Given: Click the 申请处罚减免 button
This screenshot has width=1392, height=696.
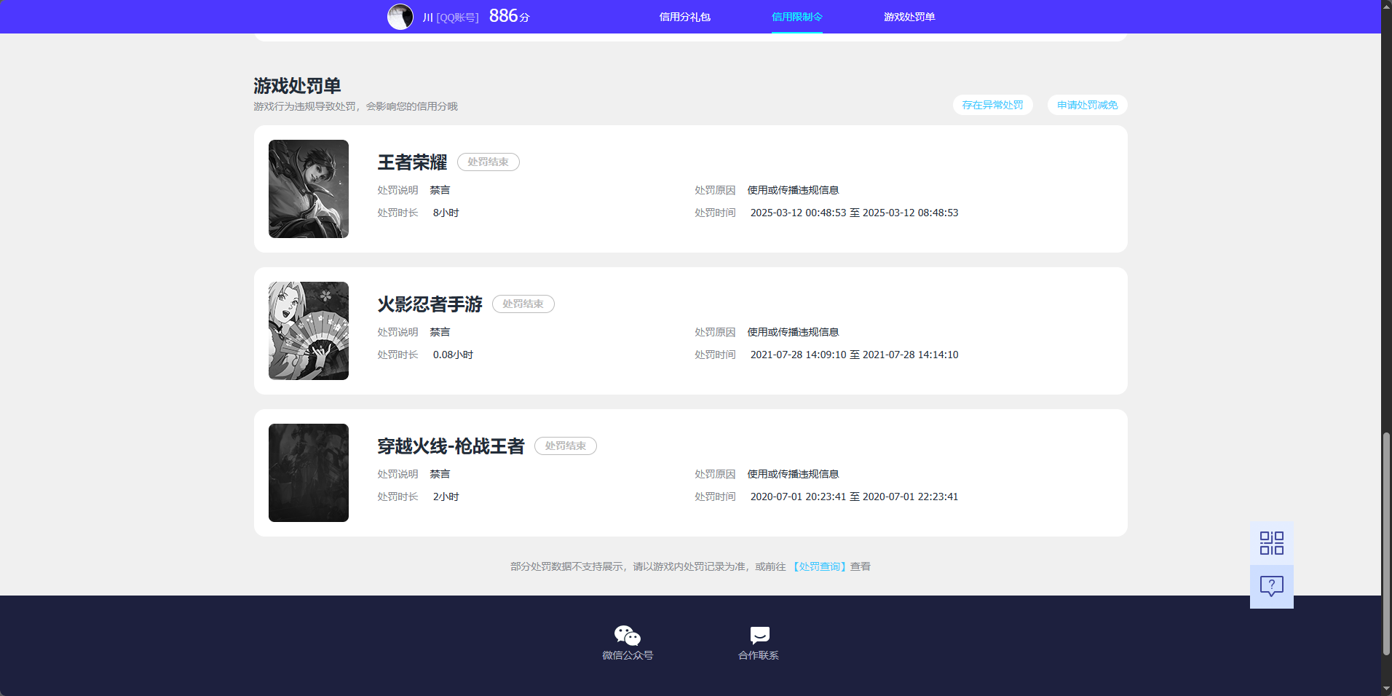Looking at the screenshot, I should [x=1086, y=105].
